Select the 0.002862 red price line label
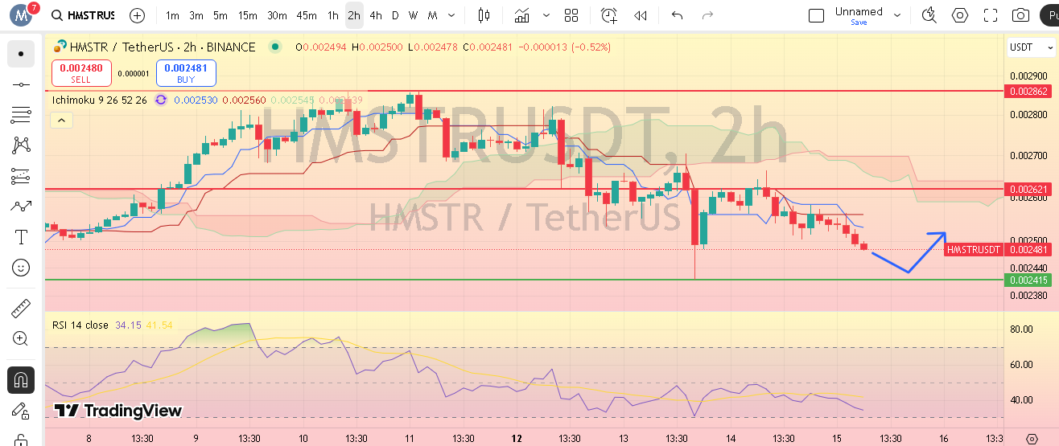1059x446 pixels. (1029, 92)
